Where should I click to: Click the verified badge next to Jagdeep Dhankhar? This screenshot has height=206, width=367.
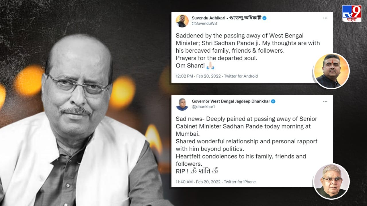273,101
